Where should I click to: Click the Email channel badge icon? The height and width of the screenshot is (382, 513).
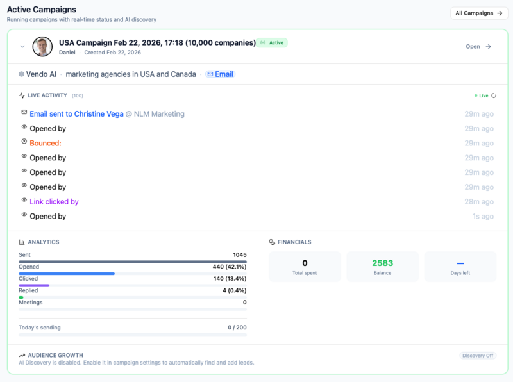click(x=210, y=74)
